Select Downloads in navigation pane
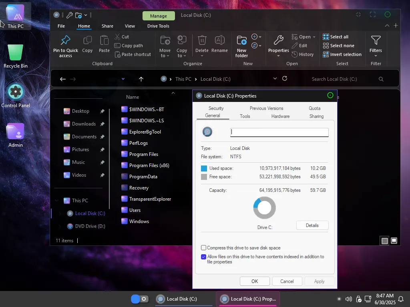The height and width of the screenshot is (307, 410). [84, 124]
